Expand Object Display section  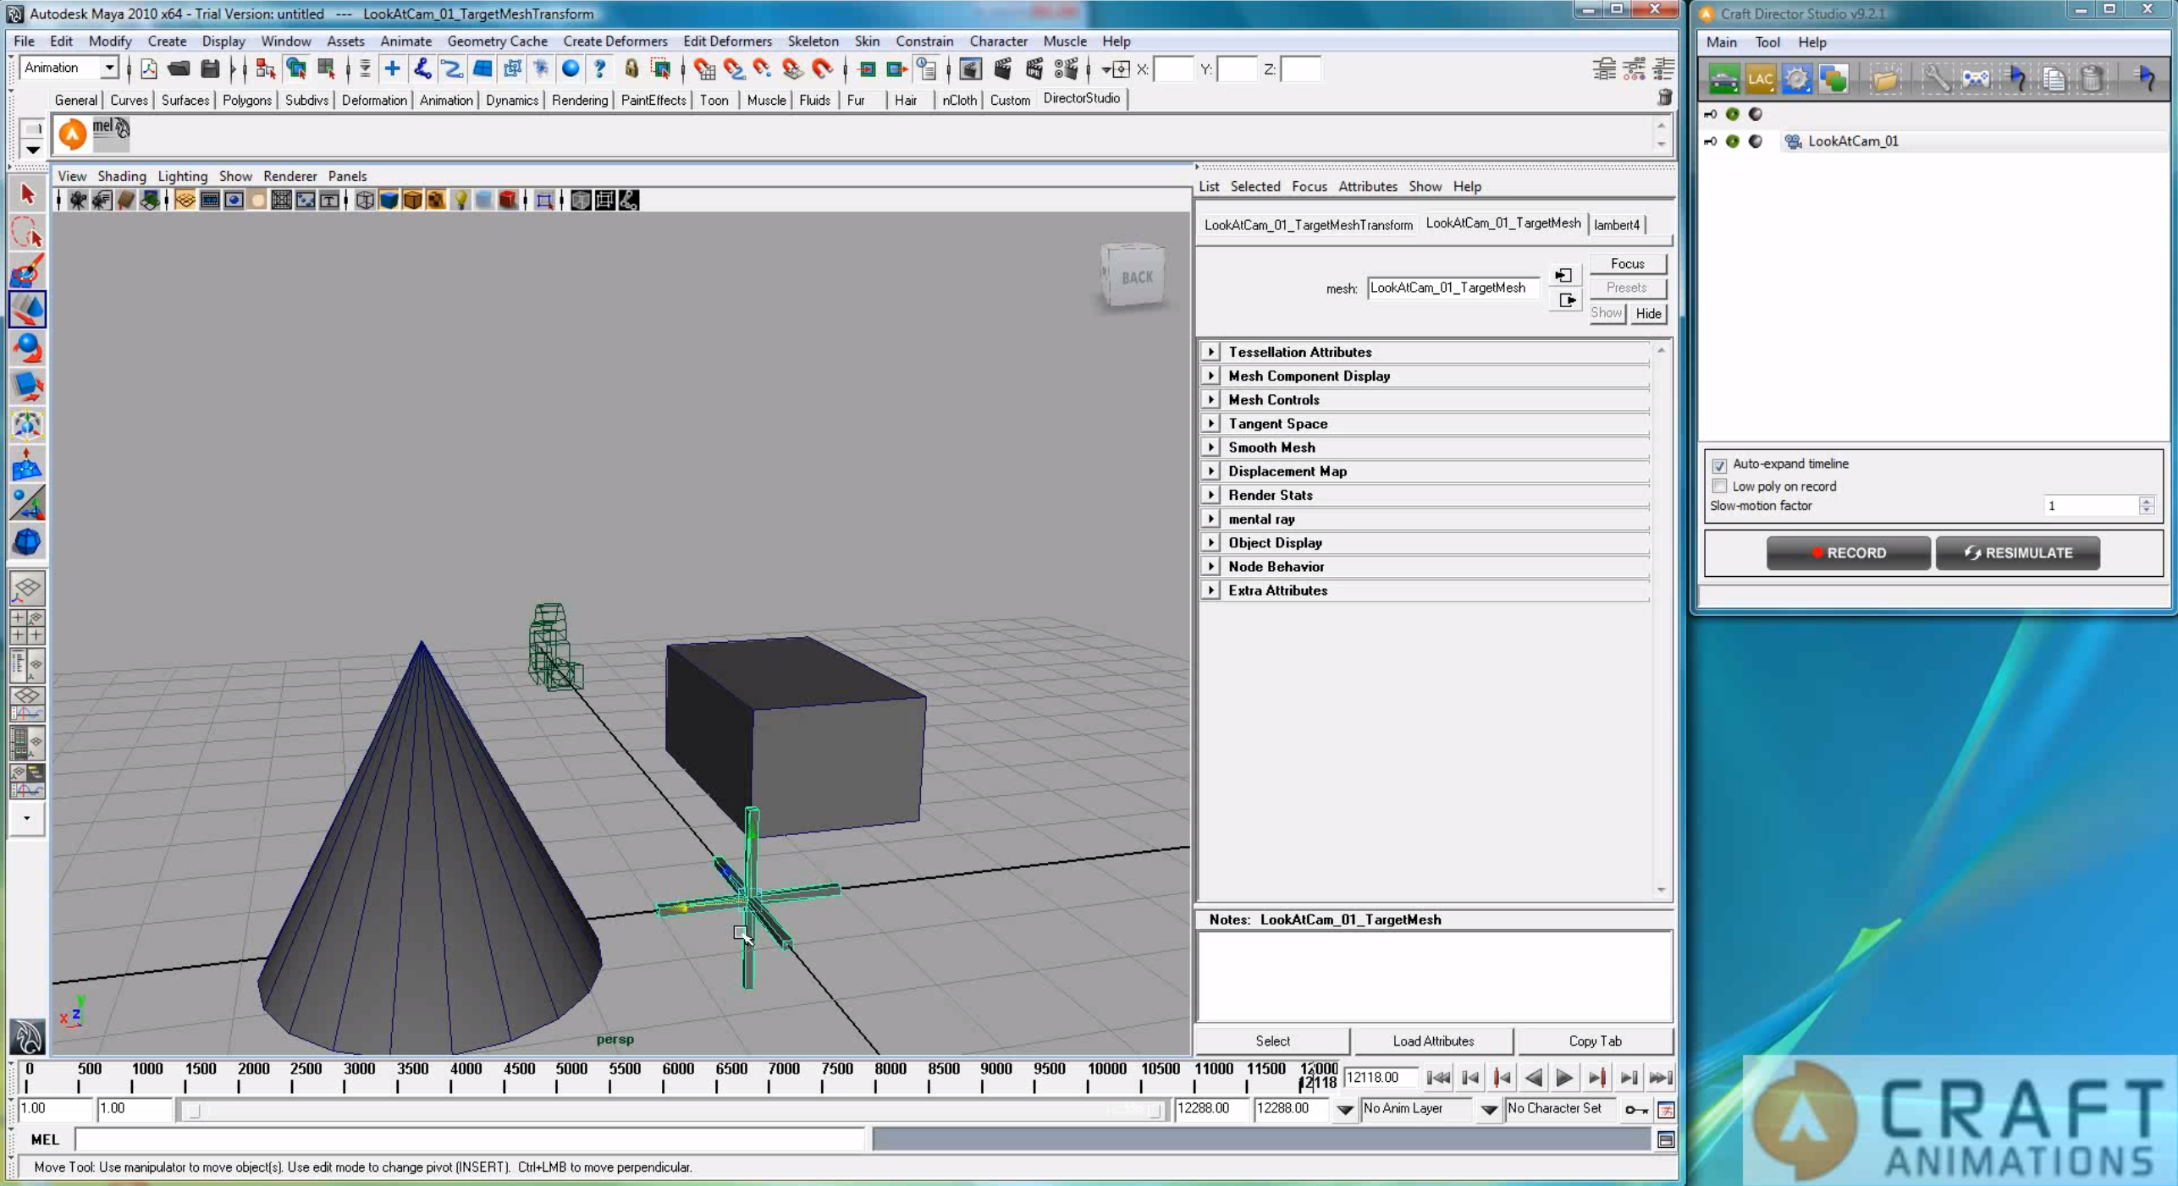(1210, 543)
